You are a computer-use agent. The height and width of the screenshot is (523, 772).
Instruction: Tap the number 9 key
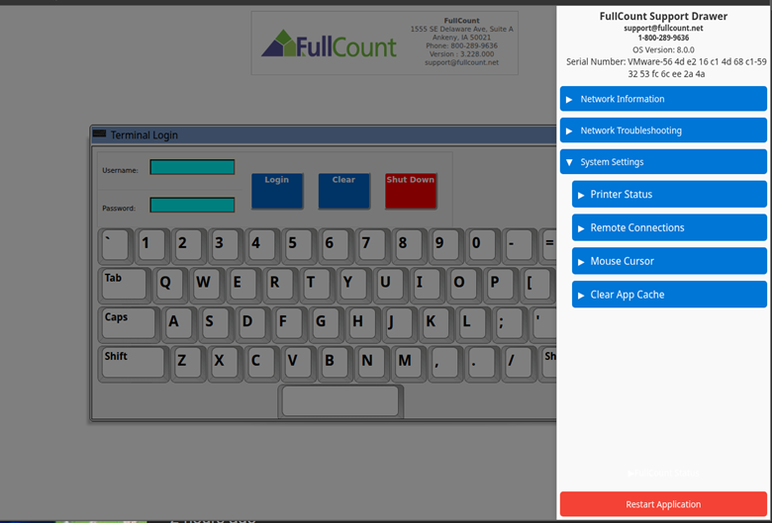(445, 245)
